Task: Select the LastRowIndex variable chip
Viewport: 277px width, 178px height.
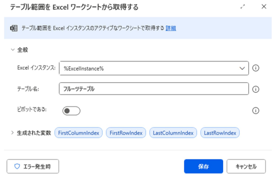Action: 220,133
